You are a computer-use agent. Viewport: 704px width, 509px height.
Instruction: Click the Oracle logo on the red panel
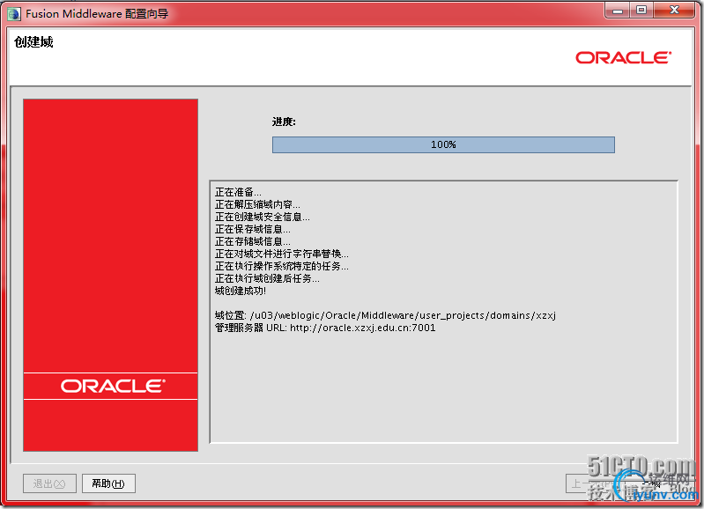point(113,386)
